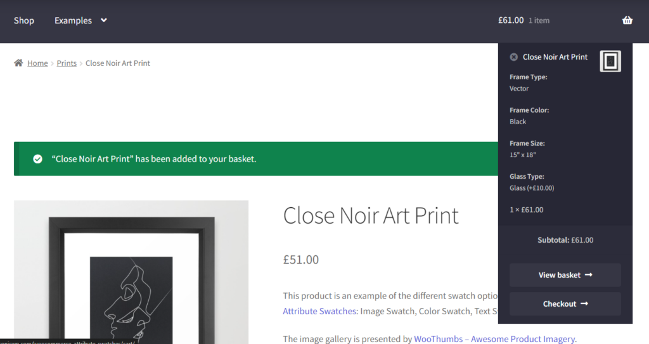Remove Close Noir Art Print from mini basket
Screen dimensions: 649x344
pyautogui.click(x=514, y=57)
